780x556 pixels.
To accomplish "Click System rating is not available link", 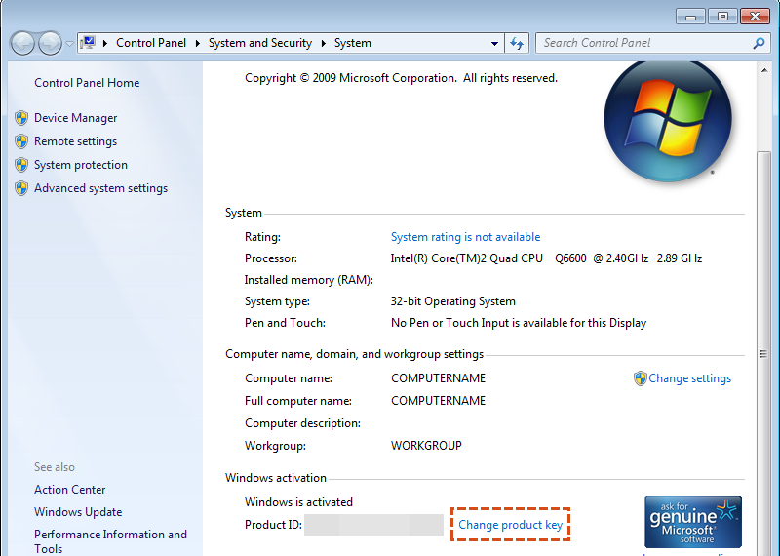I will click(x=465, y=237).
